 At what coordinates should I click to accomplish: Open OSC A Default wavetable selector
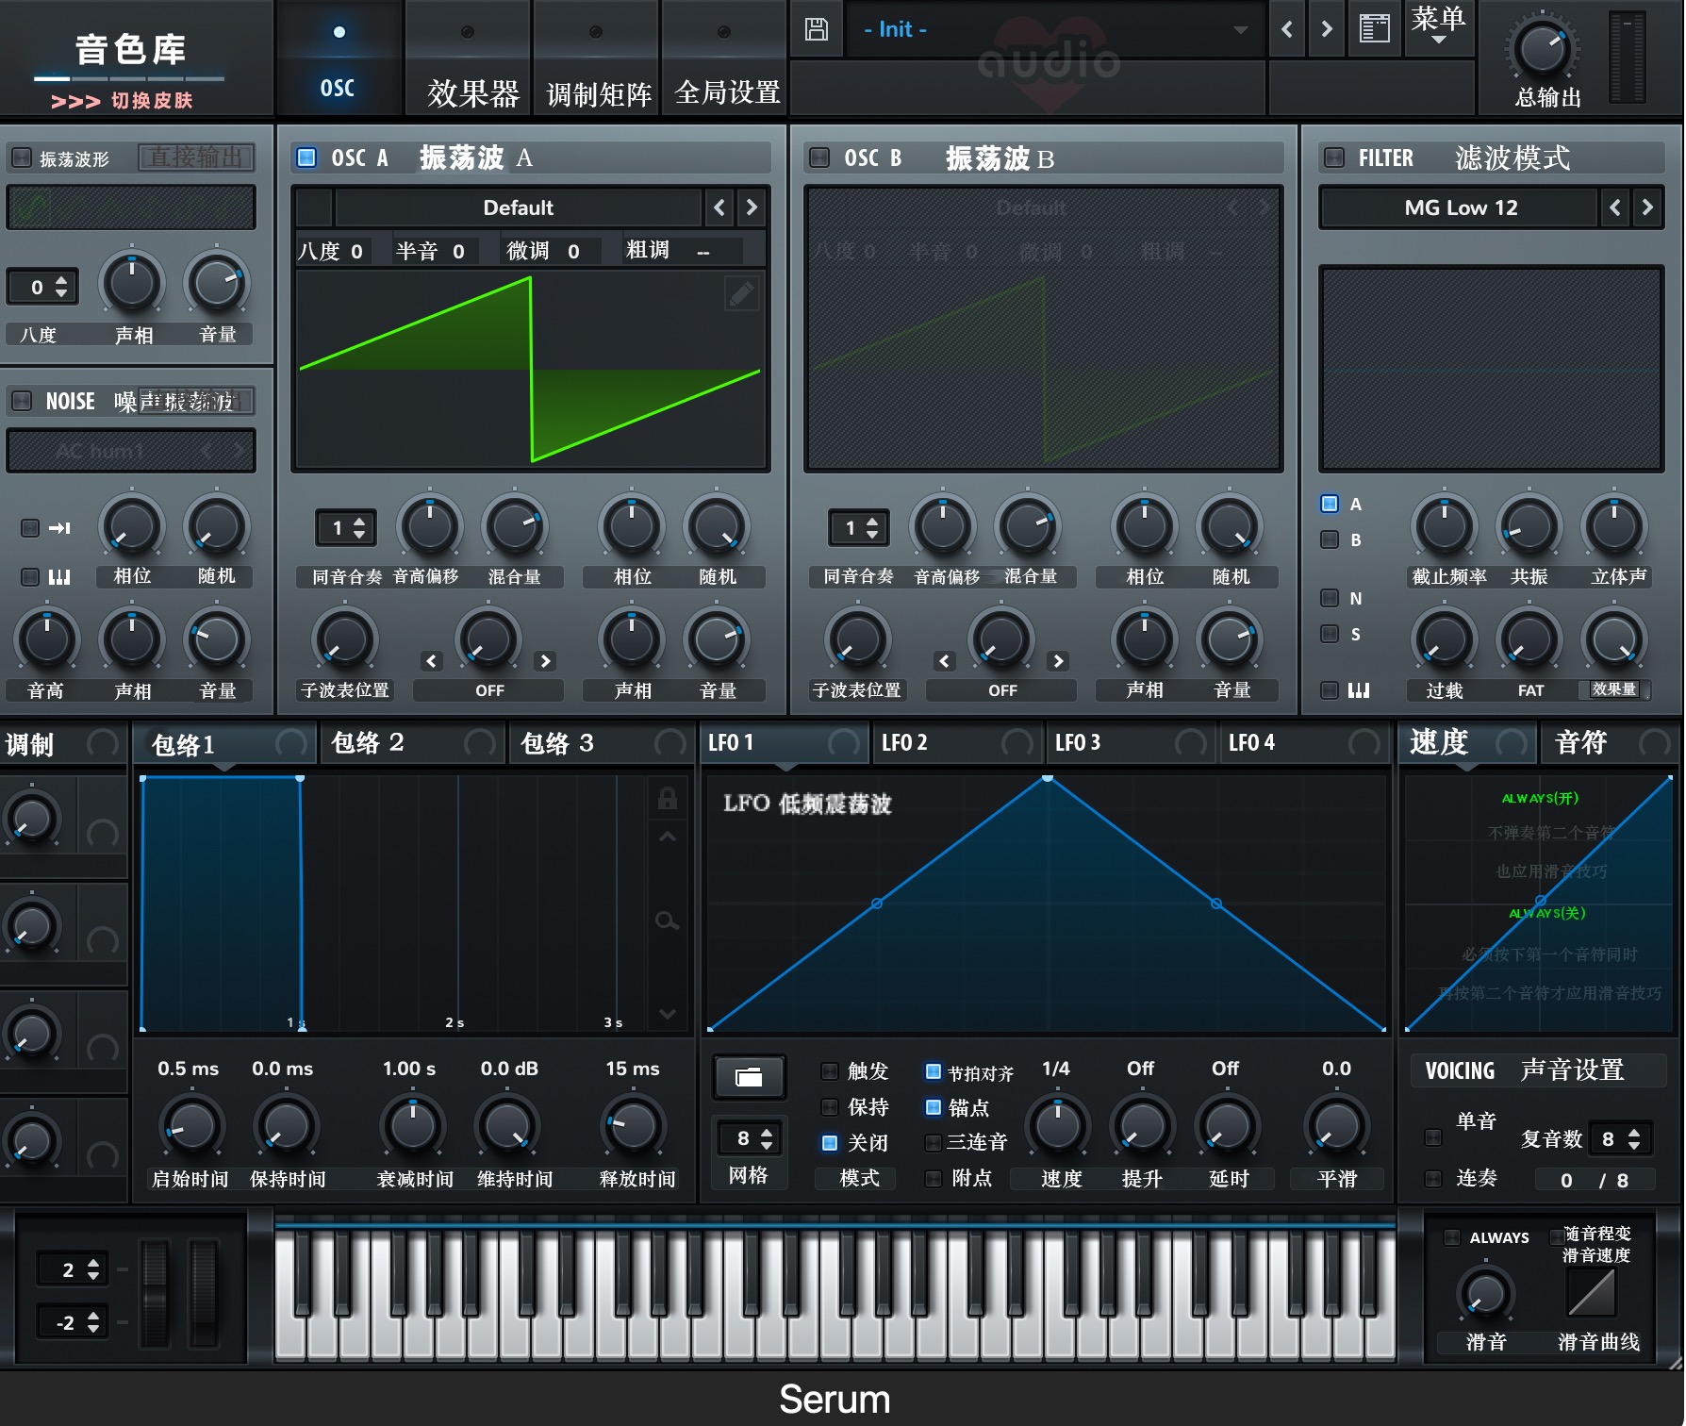click(519, 207)
